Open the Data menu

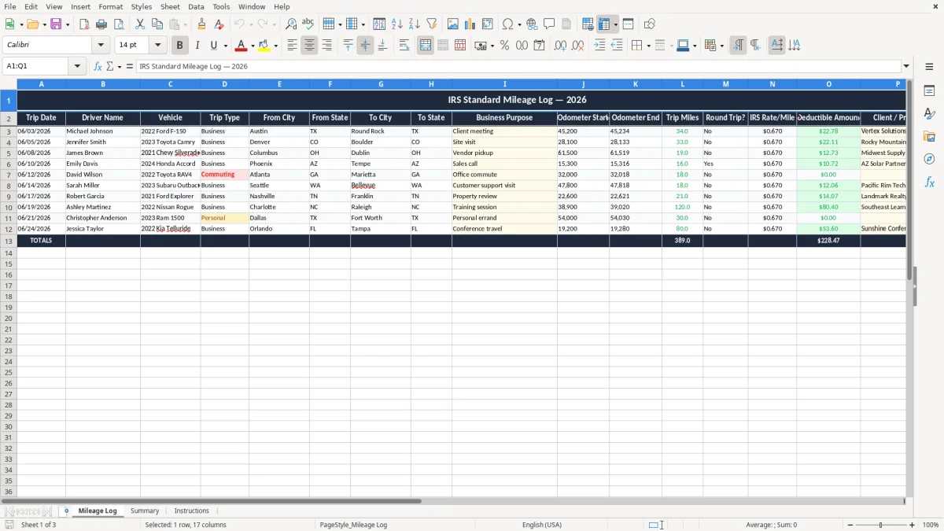[196, 6]
